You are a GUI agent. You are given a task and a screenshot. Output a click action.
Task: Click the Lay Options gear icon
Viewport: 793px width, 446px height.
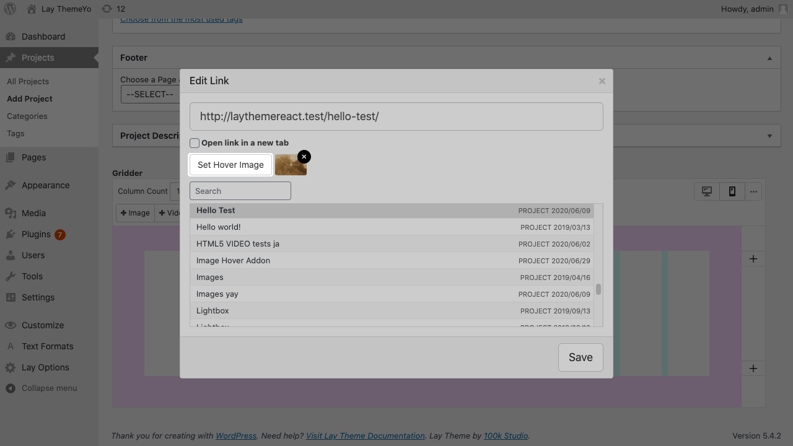(11, 367)
